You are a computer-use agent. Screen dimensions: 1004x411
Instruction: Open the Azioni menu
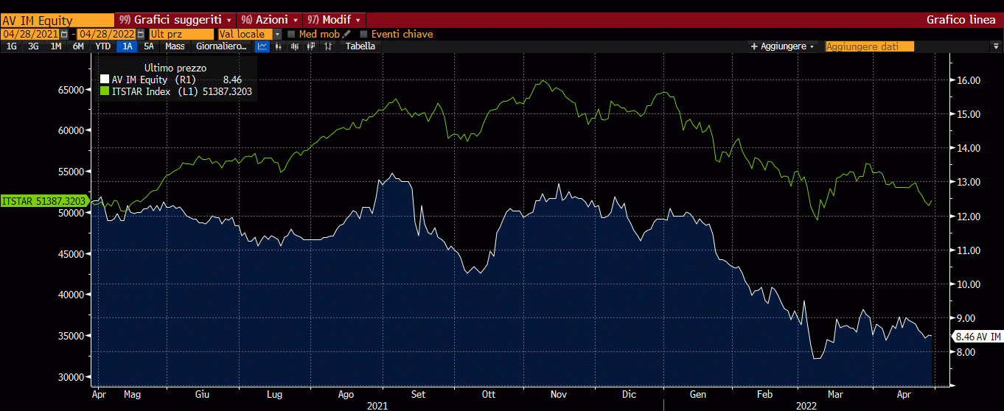pyautogui.click(x=271, y=20)
